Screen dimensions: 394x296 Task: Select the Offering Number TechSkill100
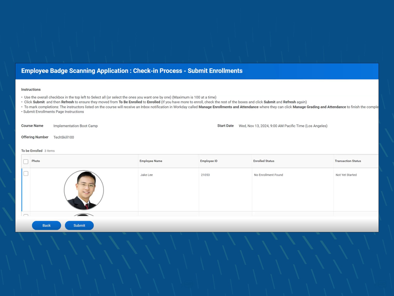pyautogui.click(x=64, y=137)
